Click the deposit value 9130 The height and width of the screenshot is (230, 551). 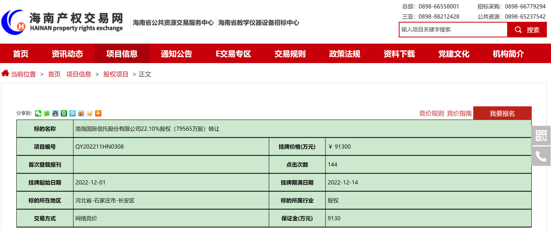(x=334, y=218)
